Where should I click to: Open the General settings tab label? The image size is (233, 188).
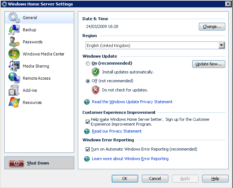pos(30,18)
